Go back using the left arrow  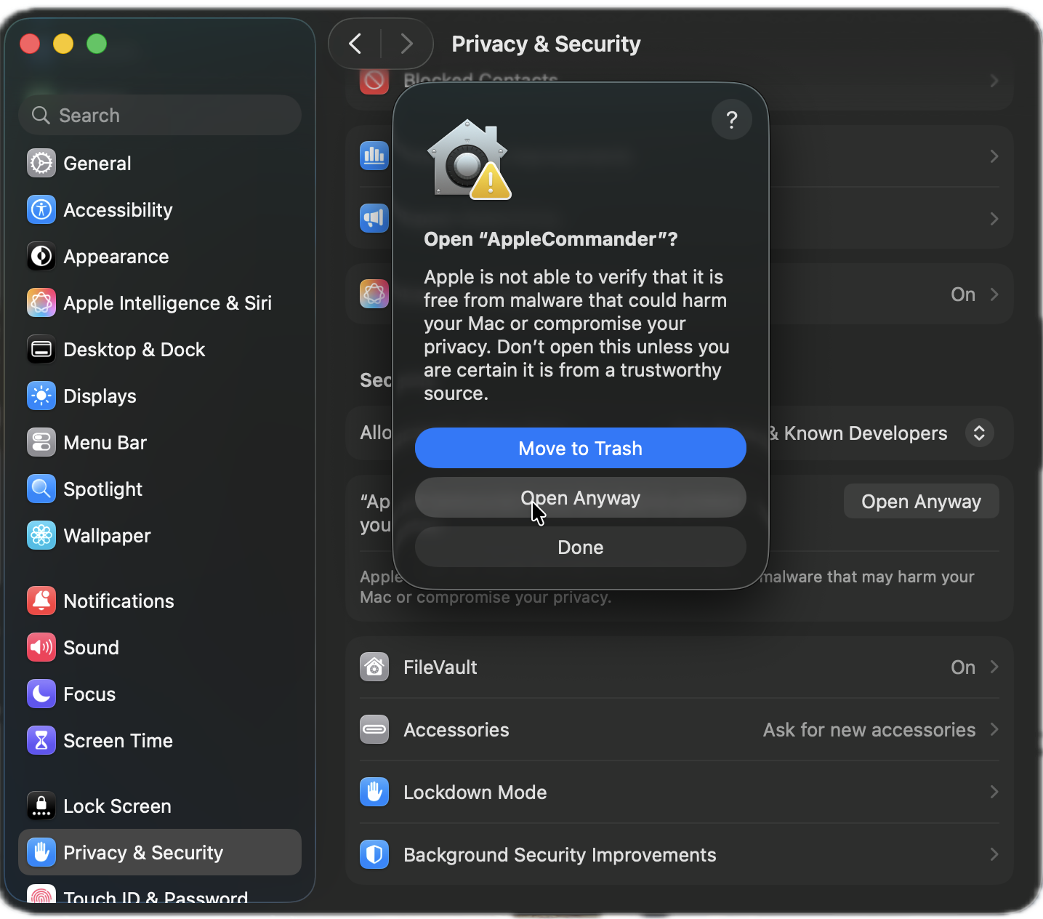click(x=355, y=44)
